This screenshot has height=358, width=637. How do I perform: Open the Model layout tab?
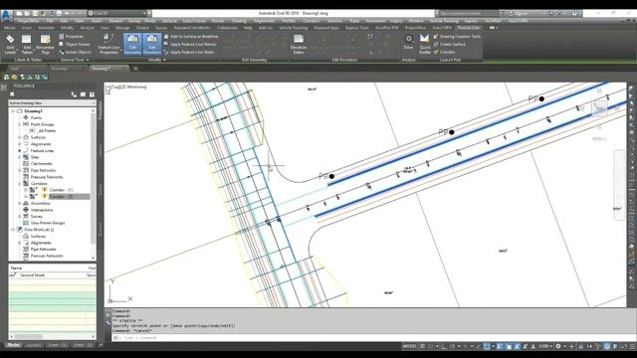coord(13,345)
